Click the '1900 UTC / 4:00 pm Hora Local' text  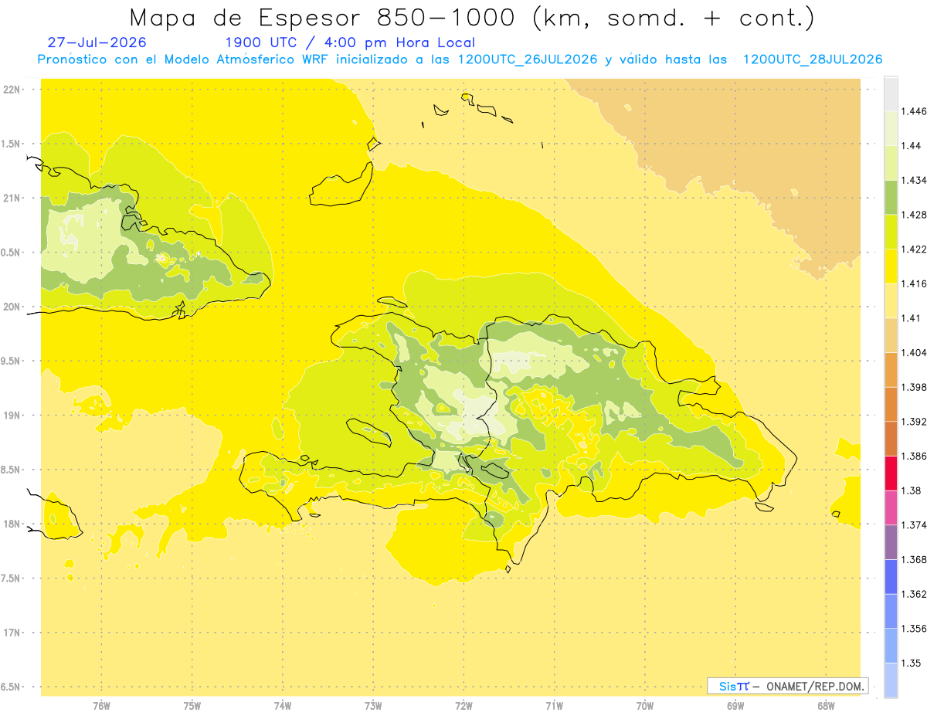point(349,43)
